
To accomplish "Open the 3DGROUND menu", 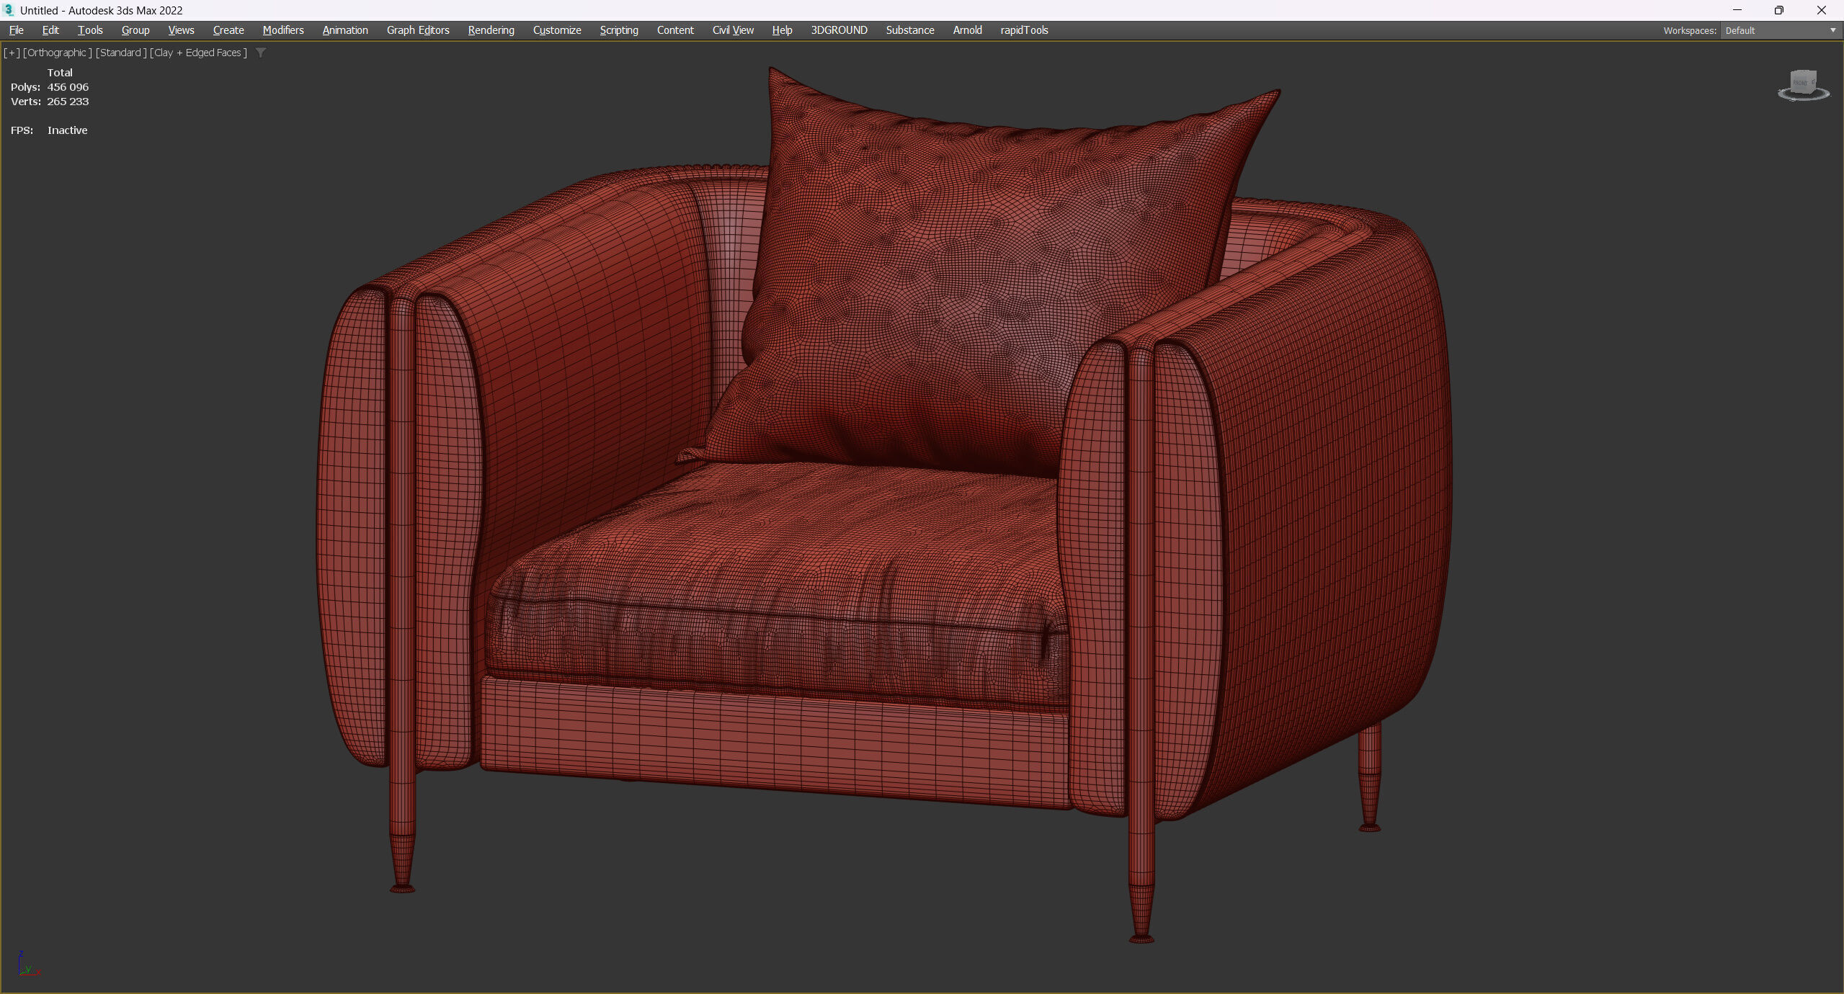I will [x=839, y=30].
